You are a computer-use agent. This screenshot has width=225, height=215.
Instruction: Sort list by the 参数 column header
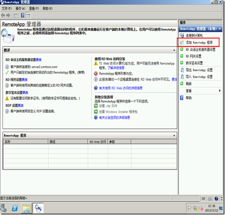[x=119, y=142]
